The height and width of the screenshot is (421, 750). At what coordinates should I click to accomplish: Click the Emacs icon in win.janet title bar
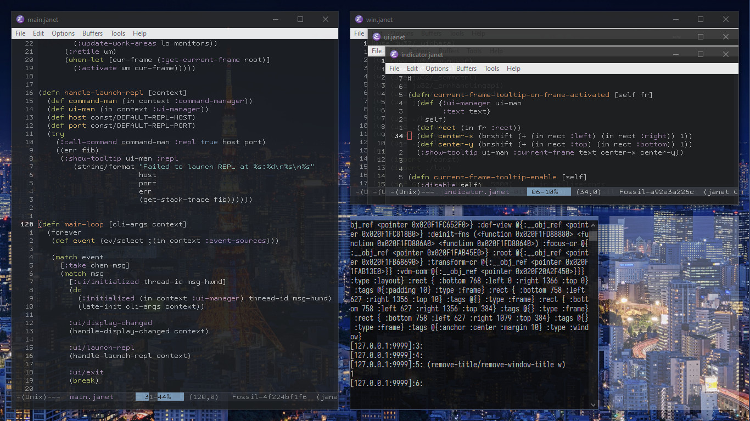click(x=359, y=19)
